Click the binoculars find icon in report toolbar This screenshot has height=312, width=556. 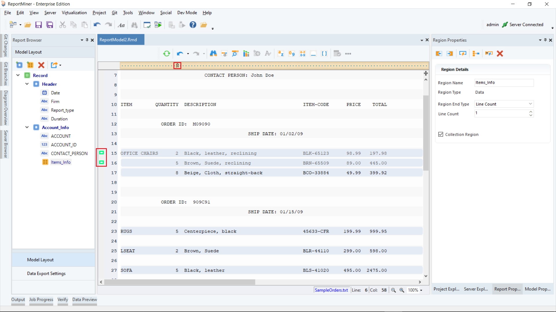pos(213,54)
